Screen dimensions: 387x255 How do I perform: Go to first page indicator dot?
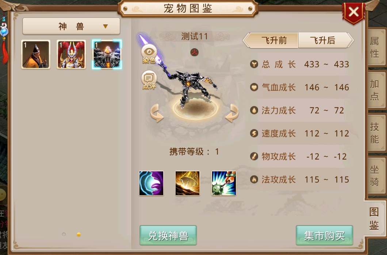tap(64, 234)
